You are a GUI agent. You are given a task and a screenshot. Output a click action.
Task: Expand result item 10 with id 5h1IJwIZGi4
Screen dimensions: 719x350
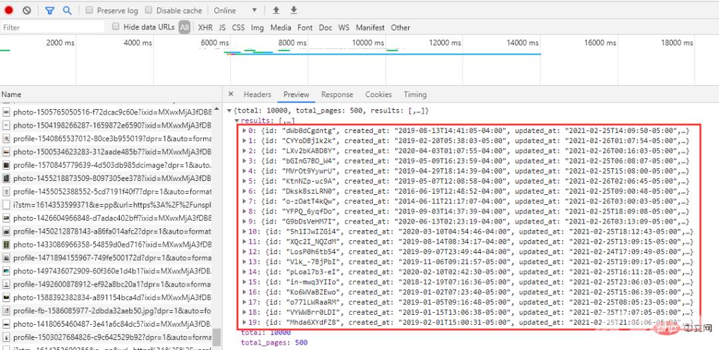(x=244, y=232)
